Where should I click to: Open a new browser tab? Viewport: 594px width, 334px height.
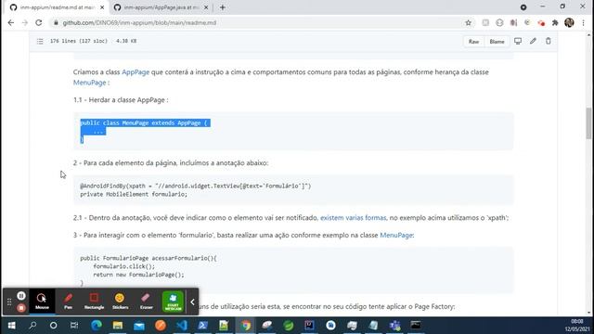223,7
